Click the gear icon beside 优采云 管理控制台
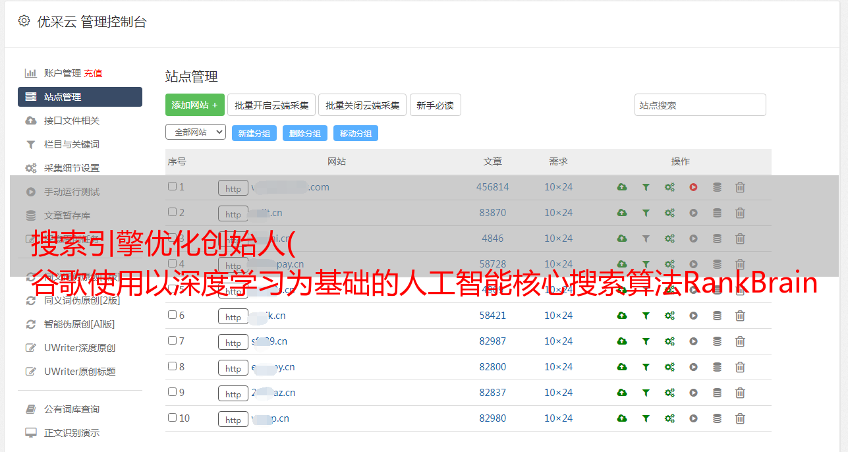 click(24, 21)
